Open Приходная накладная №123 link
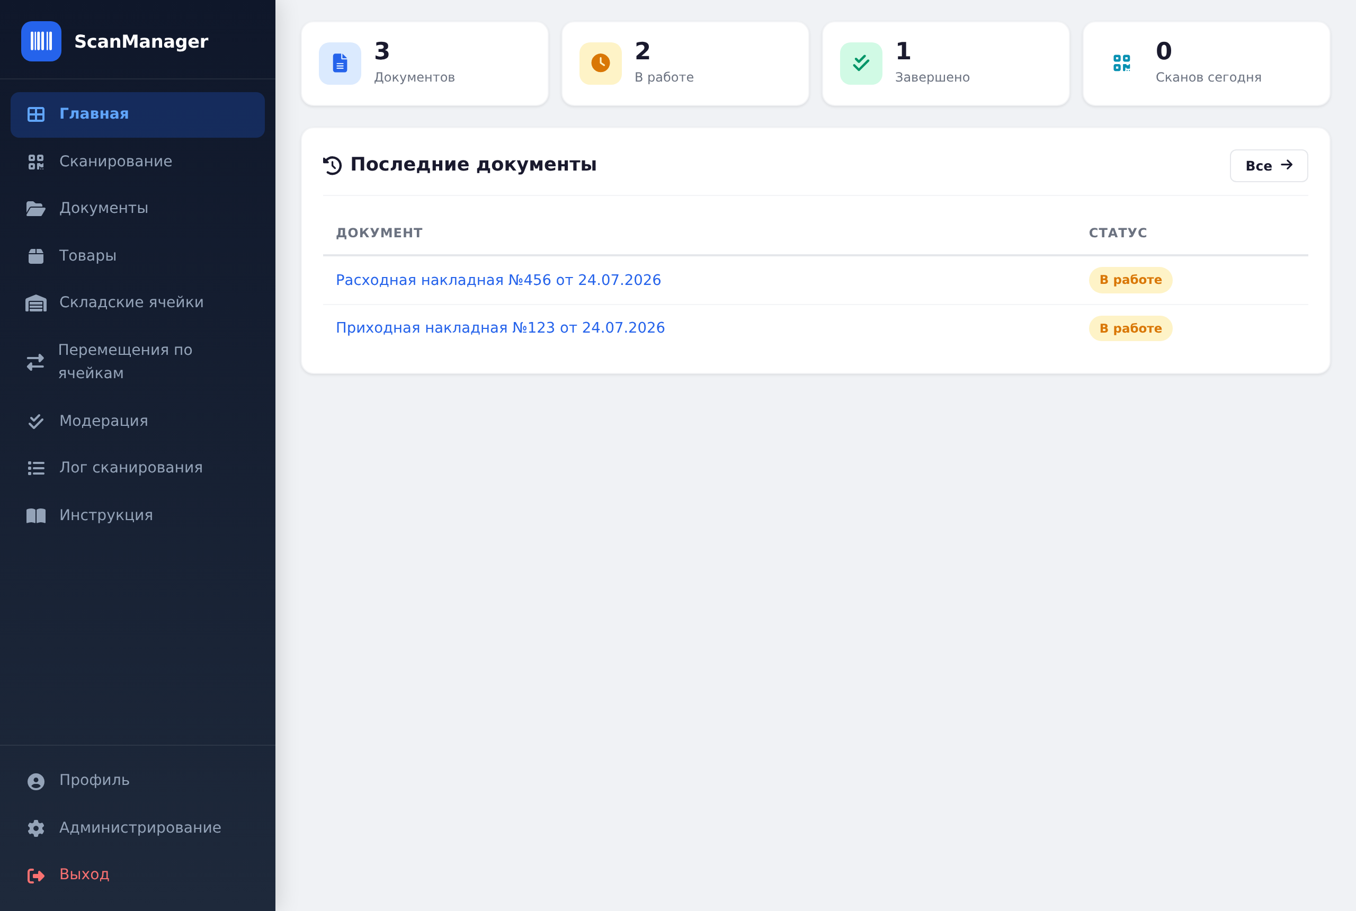 point(500,328)
